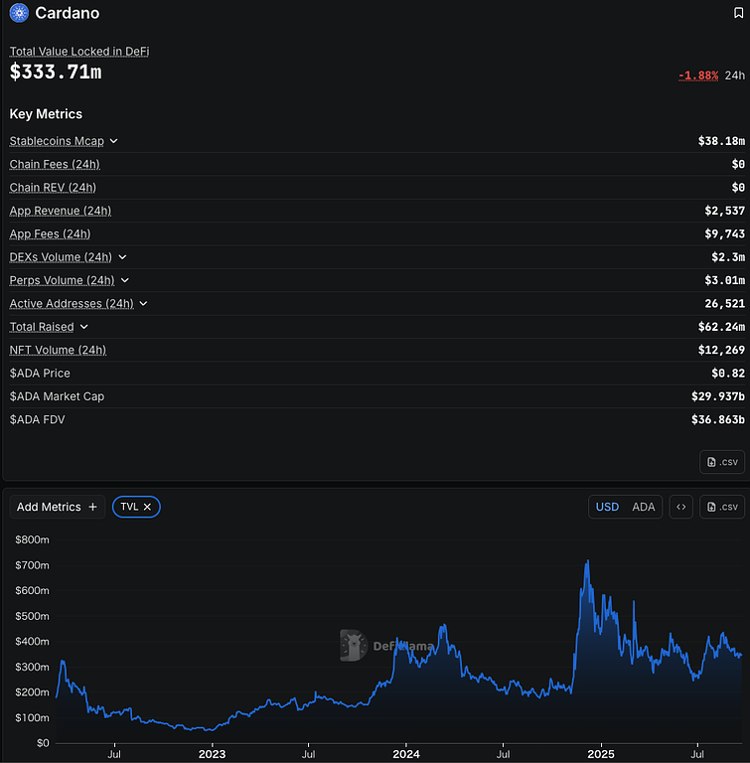Click the NFT Volume (24h) label

(x=58, y=350)
